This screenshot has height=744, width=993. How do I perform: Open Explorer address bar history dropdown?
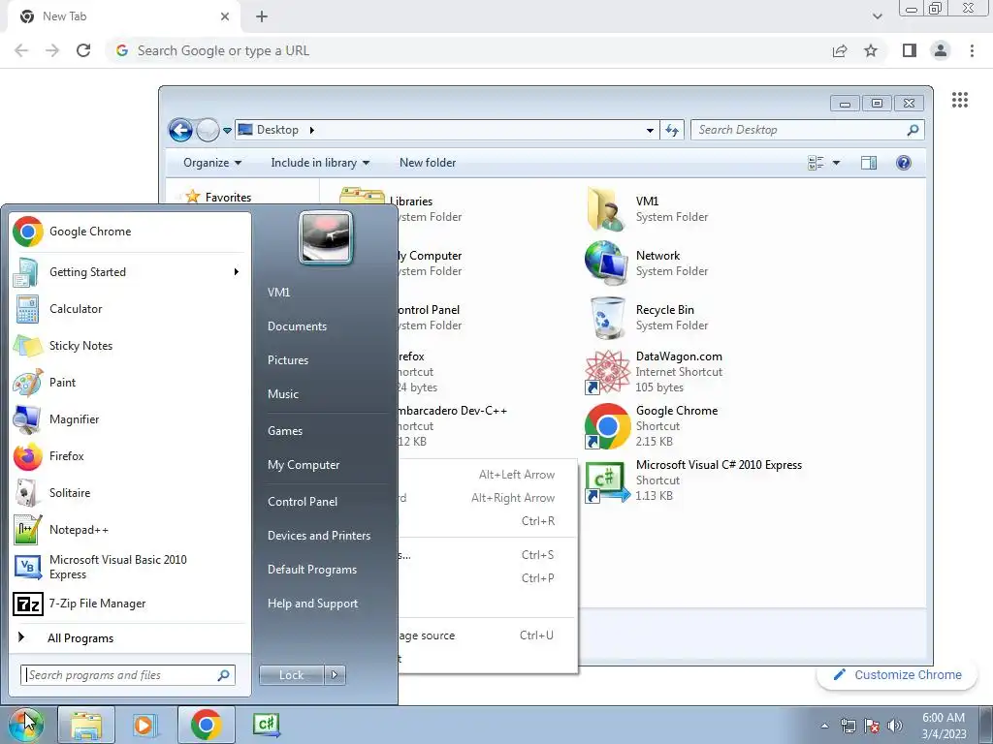(x=650, y=131)
